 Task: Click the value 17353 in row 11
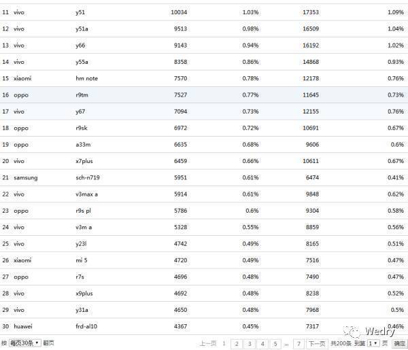tap(311, 12)
